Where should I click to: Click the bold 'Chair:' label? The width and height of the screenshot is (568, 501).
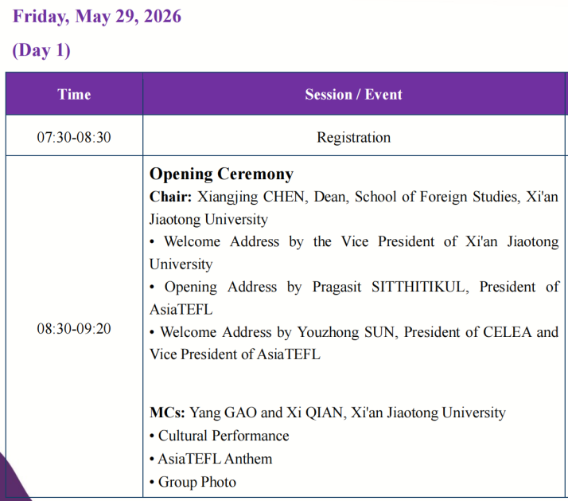(x=170, y=197)
